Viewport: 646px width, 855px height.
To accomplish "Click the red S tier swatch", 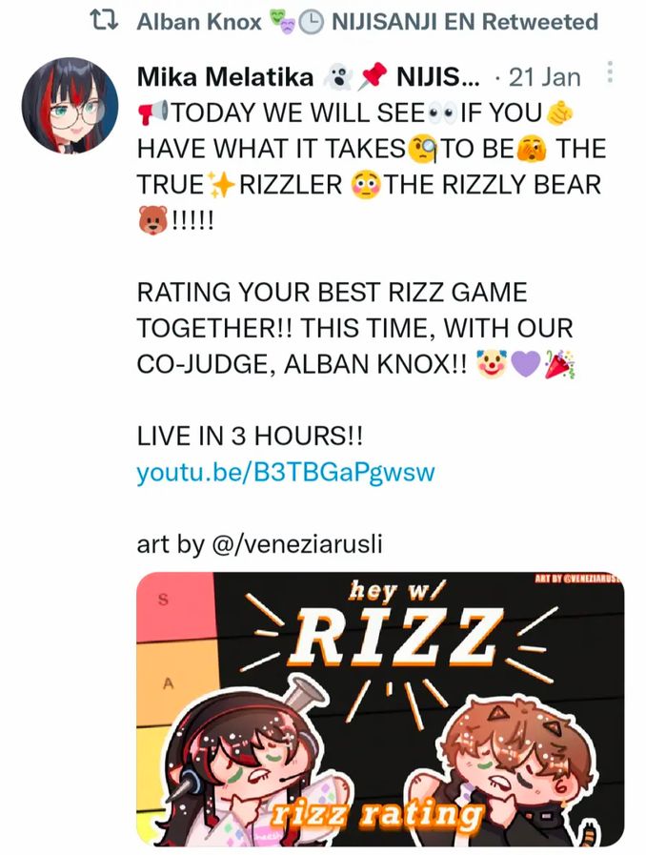I will point(175,606).
